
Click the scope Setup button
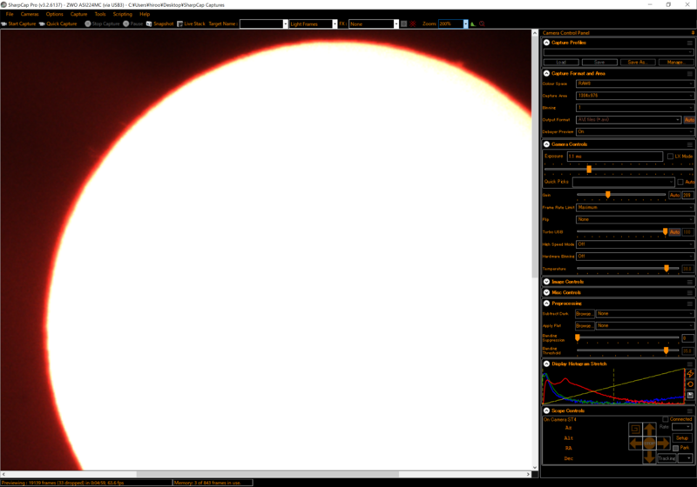coord(682,437)
